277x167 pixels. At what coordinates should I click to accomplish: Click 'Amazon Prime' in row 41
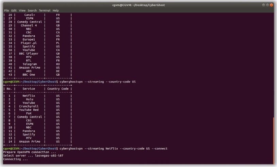pyautogui.click(x=30, y=68)
